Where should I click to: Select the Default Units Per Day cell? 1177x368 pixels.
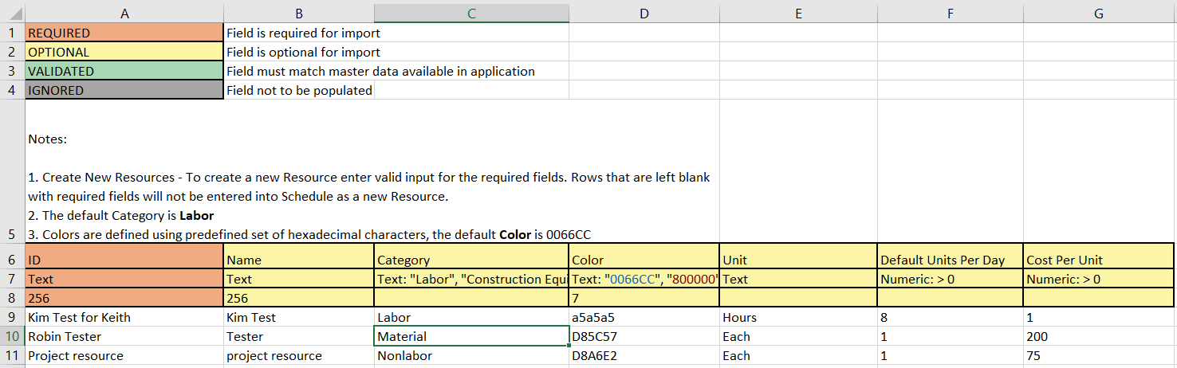[x=950, y=260]
